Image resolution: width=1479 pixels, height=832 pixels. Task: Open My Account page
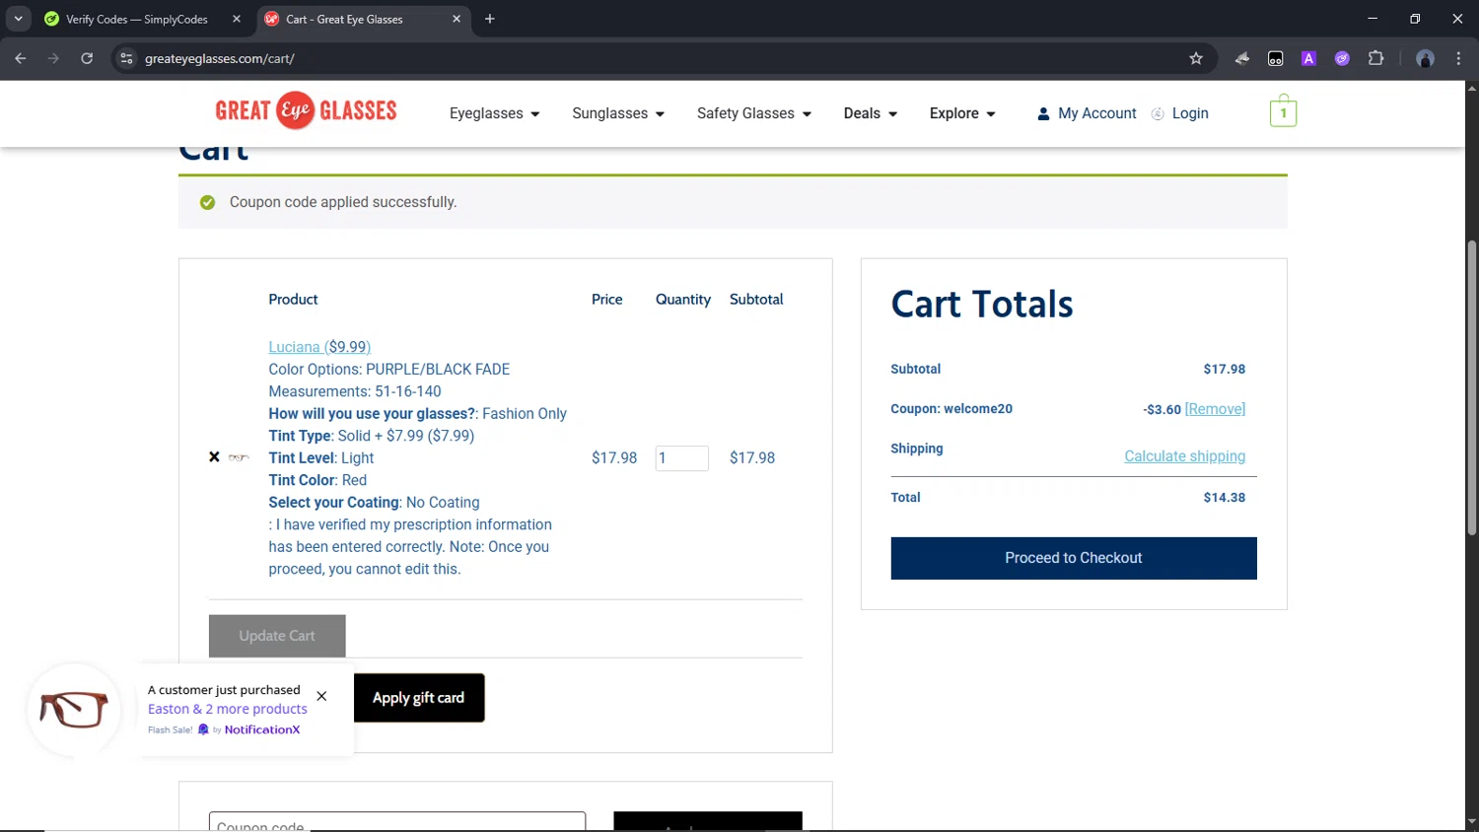pos(1087,113)
